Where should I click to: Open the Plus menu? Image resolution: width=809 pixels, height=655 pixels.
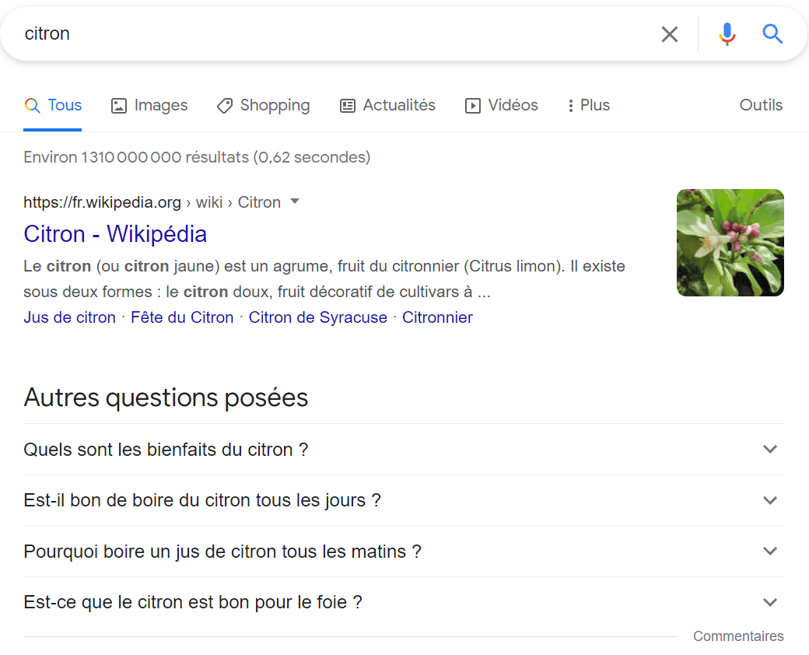coord(588,105)
